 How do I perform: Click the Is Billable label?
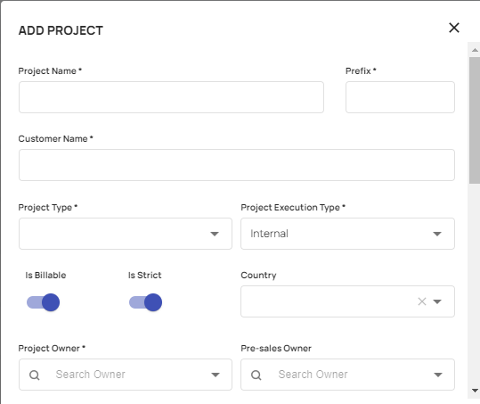(45, 275)
